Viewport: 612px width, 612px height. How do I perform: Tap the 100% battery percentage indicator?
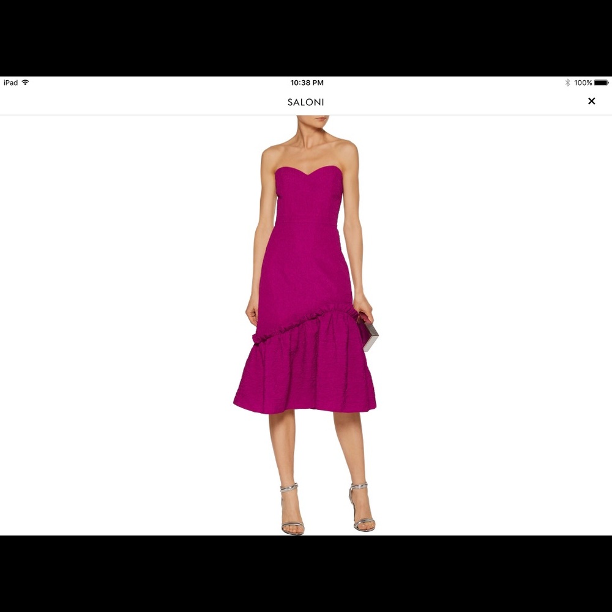(583, 82)
